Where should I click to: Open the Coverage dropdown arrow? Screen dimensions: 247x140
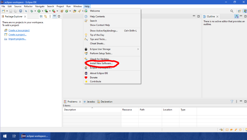[50, 11]
